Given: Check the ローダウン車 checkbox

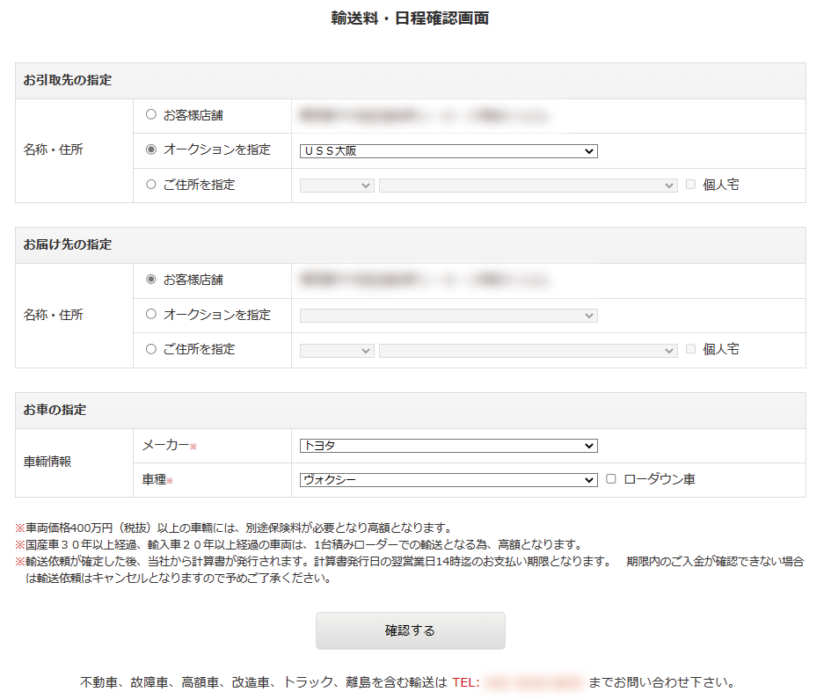Looking at the screenshot, I should [611, 479].
